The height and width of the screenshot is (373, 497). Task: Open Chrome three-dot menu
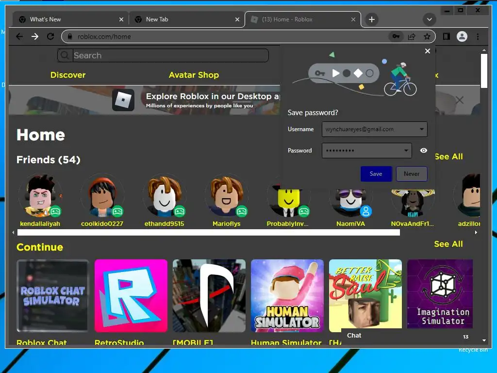point(478,36)
